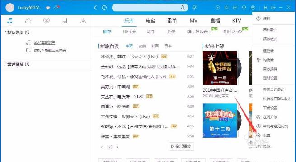Select the cloud music sidebar tab
Image resolution: width=296 pixels, height=162 pixels.
(28, 21)
